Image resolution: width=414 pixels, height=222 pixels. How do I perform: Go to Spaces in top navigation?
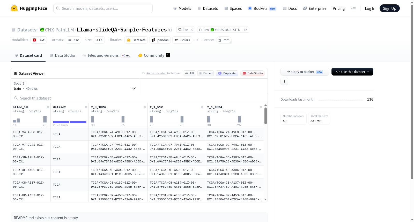click(233, 8)
